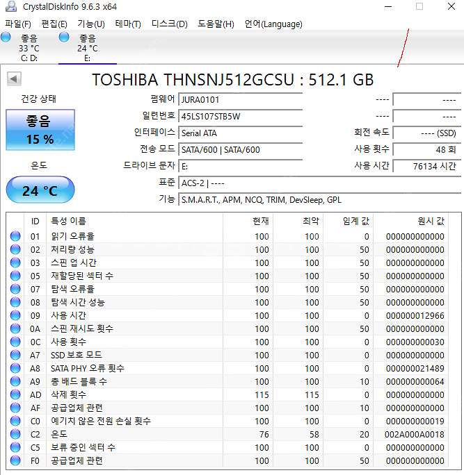Click the current value 76 in 온도 row

[264, 435]
